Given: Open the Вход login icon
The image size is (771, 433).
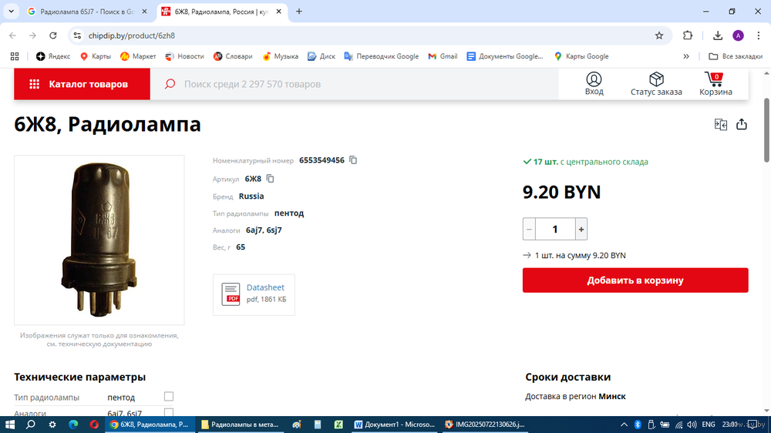Looking at the screenshot, I should click(594, 84).
